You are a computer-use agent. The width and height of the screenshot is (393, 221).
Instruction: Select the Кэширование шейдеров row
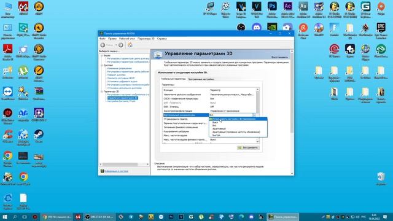tap(185, 131)
